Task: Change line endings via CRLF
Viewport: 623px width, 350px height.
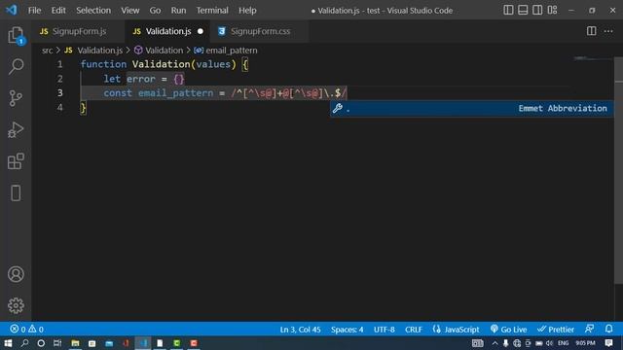Action: pyautogui.click(x=414, y=330)
